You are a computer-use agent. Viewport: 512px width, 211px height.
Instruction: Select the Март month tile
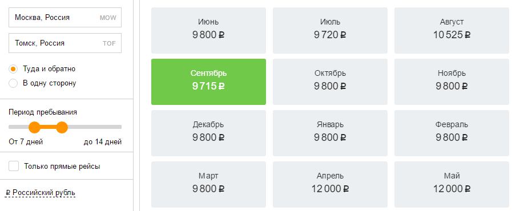[x=208, y=184]
